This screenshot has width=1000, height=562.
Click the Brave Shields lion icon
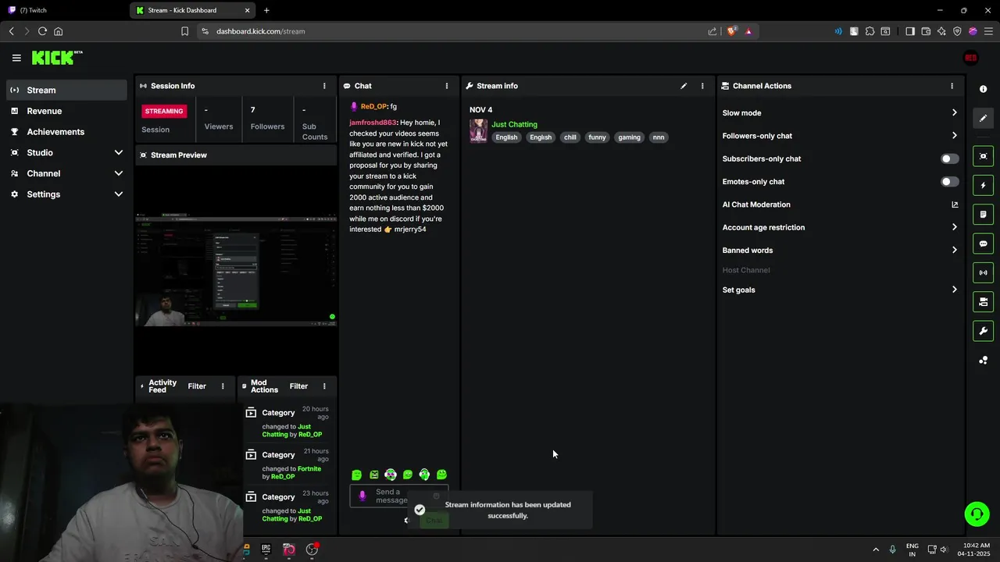click(732, 31)
